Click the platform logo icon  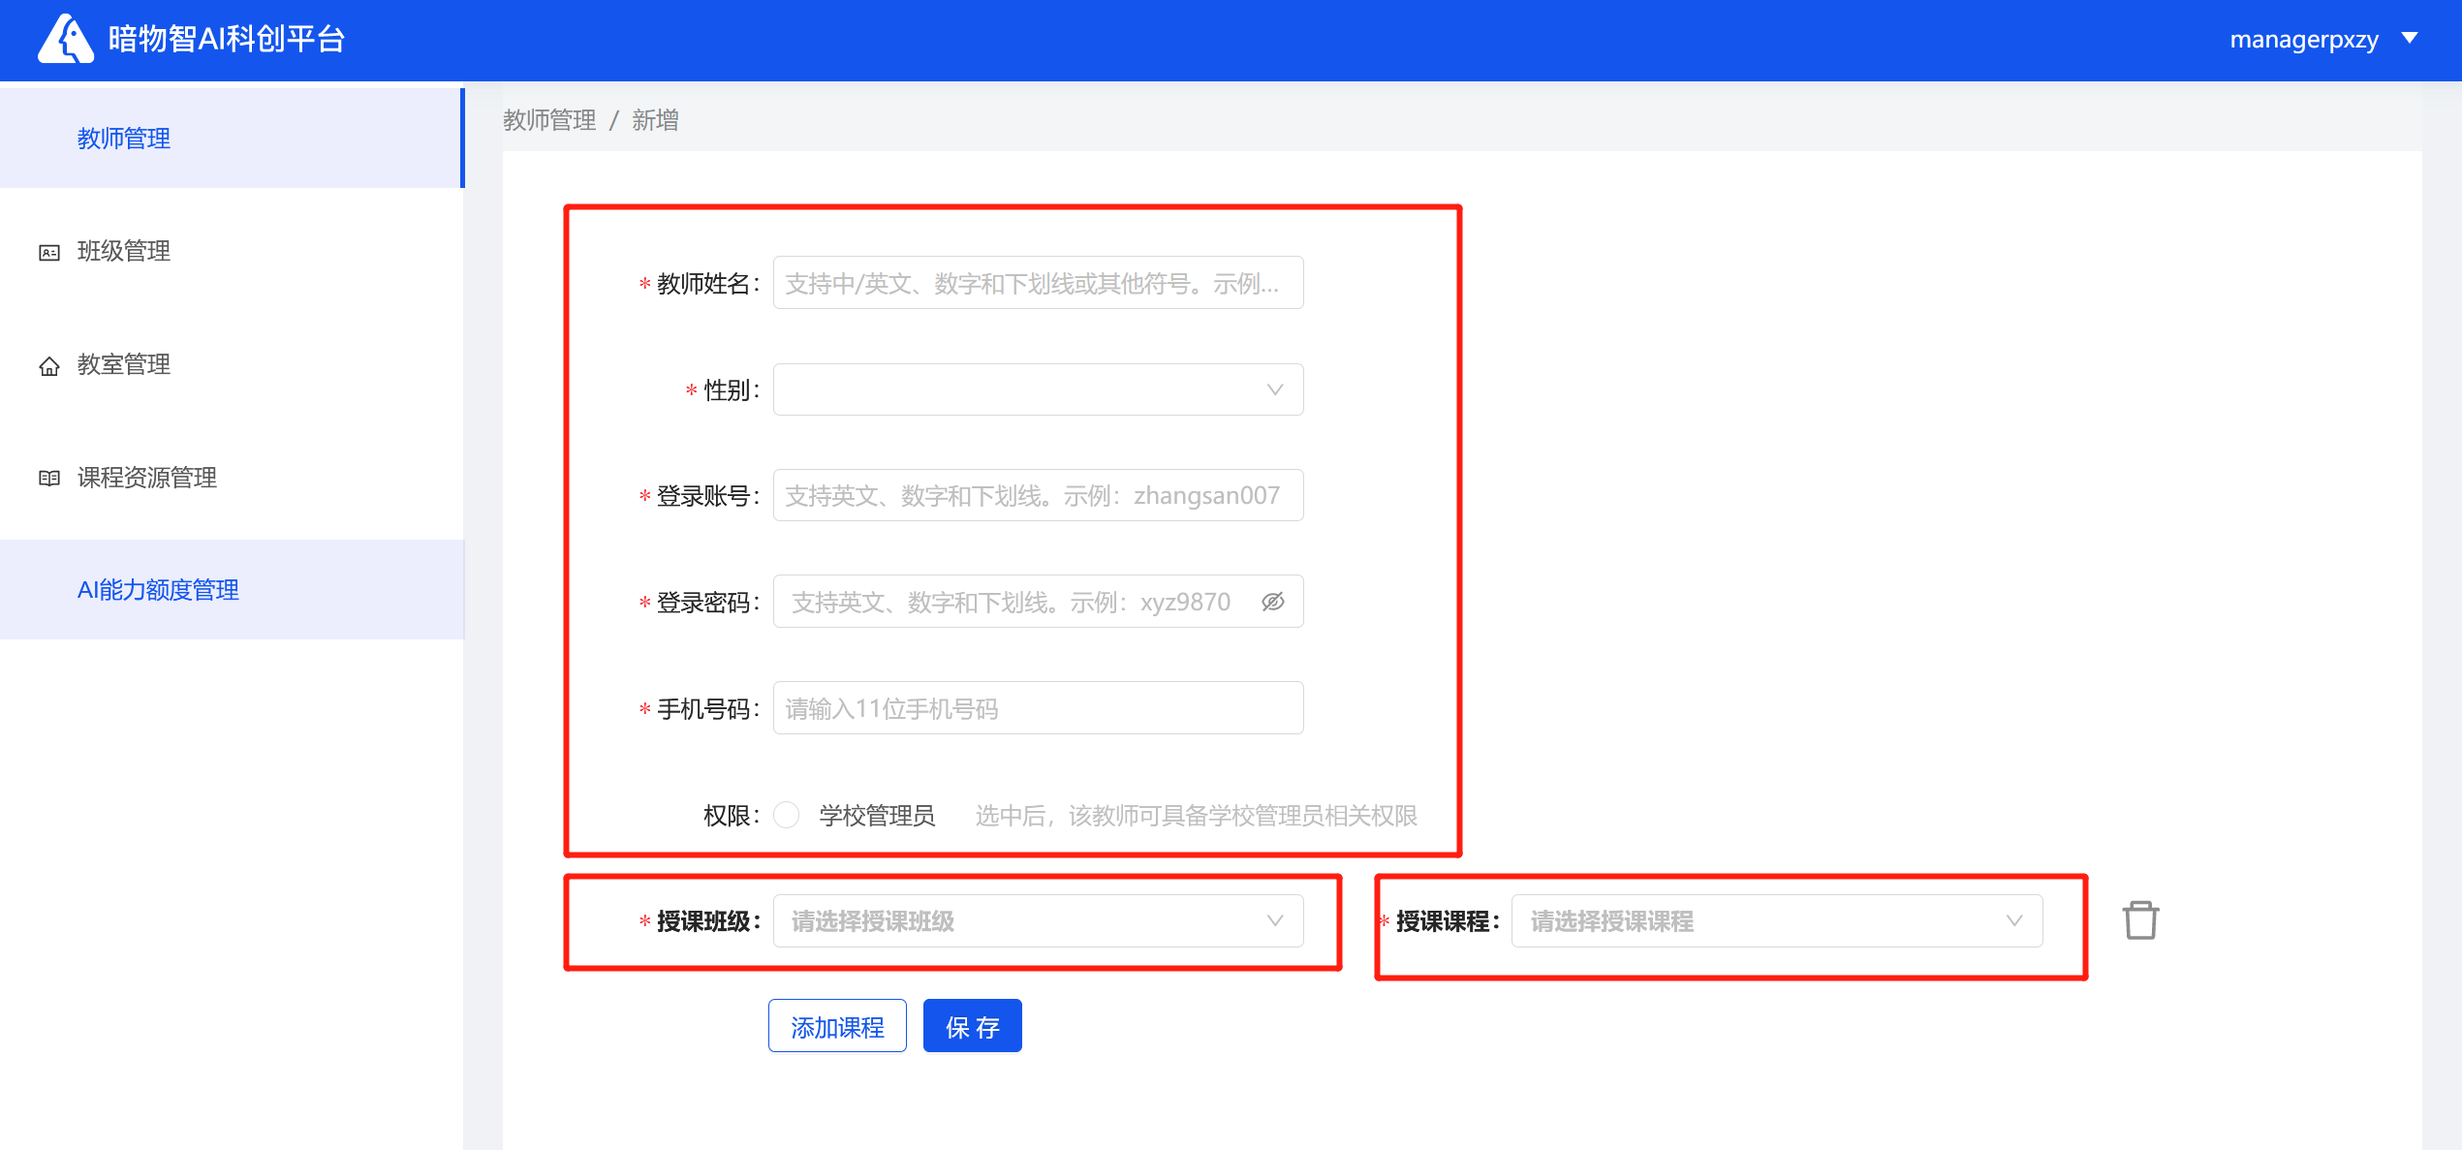coord(65,39)
